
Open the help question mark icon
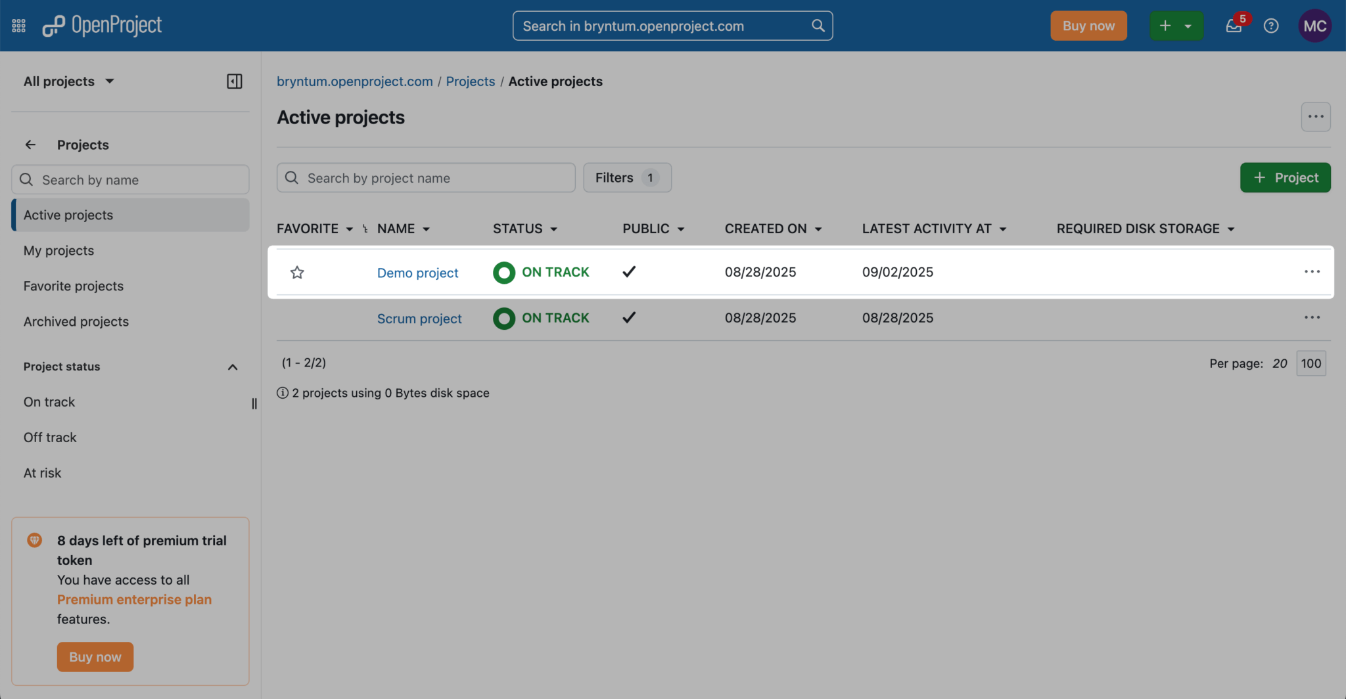1271,26
